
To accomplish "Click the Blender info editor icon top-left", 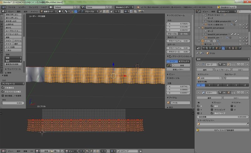I will (3, 7).
